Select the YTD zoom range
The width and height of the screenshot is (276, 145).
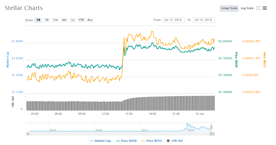click(x=81, y=20)
